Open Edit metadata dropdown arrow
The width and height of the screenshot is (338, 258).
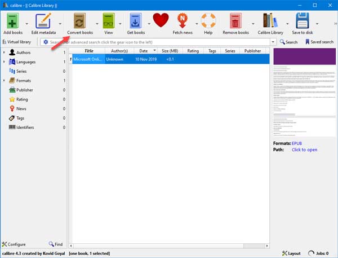tap(60, 23)
